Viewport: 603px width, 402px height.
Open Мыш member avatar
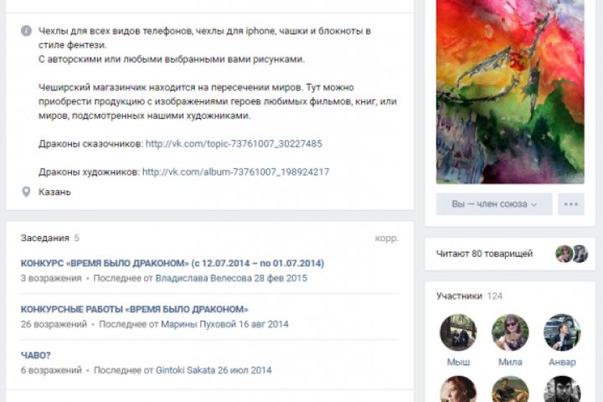[458, 332]
